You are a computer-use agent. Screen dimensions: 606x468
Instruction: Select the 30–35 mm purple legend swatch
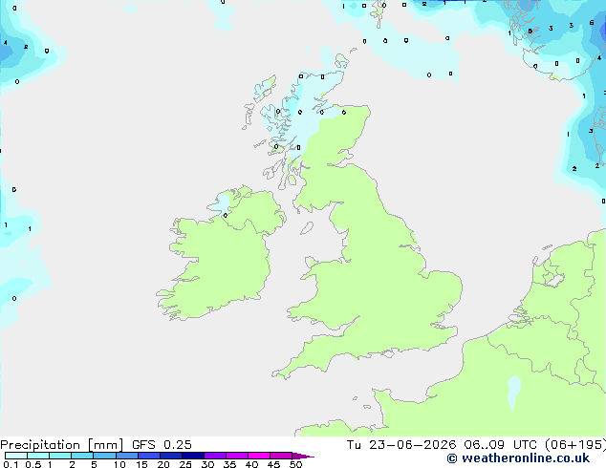215,456
